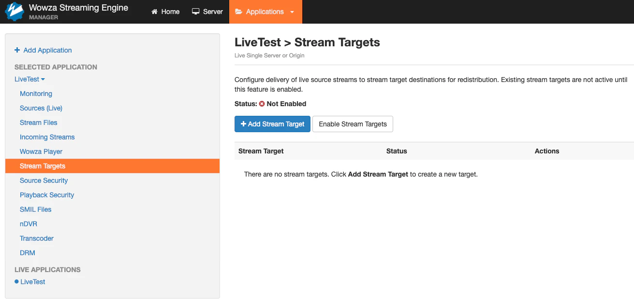Click the Add Stream Target button
Viewport: 634px width, 302px height.
tap(272, 124)
